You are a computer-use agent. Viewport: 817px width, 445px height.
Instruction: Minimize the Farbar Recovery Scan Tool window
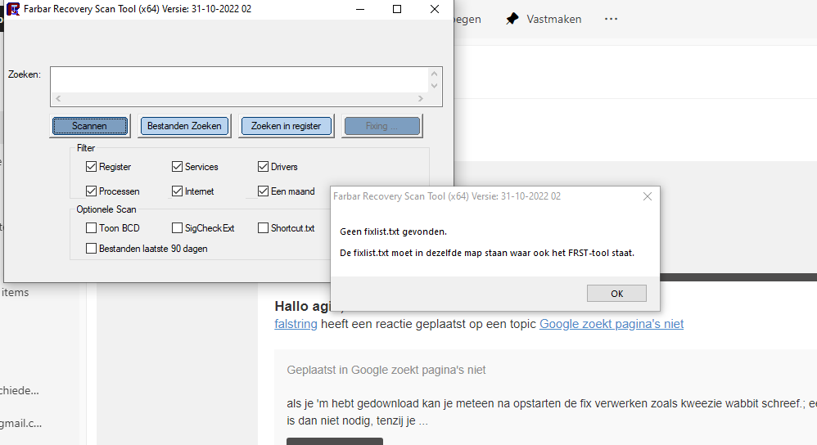pyautogui.click(x=360, y=9)
